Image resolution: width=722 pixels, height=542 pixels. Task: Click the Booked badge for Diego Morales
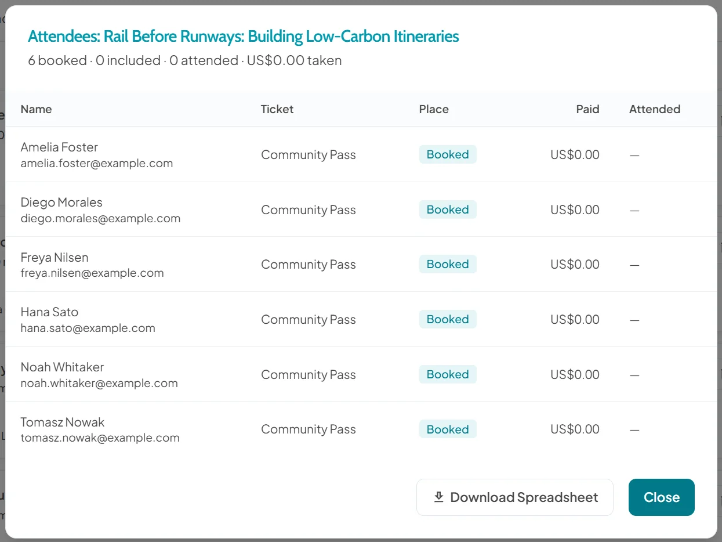point(448,209)
